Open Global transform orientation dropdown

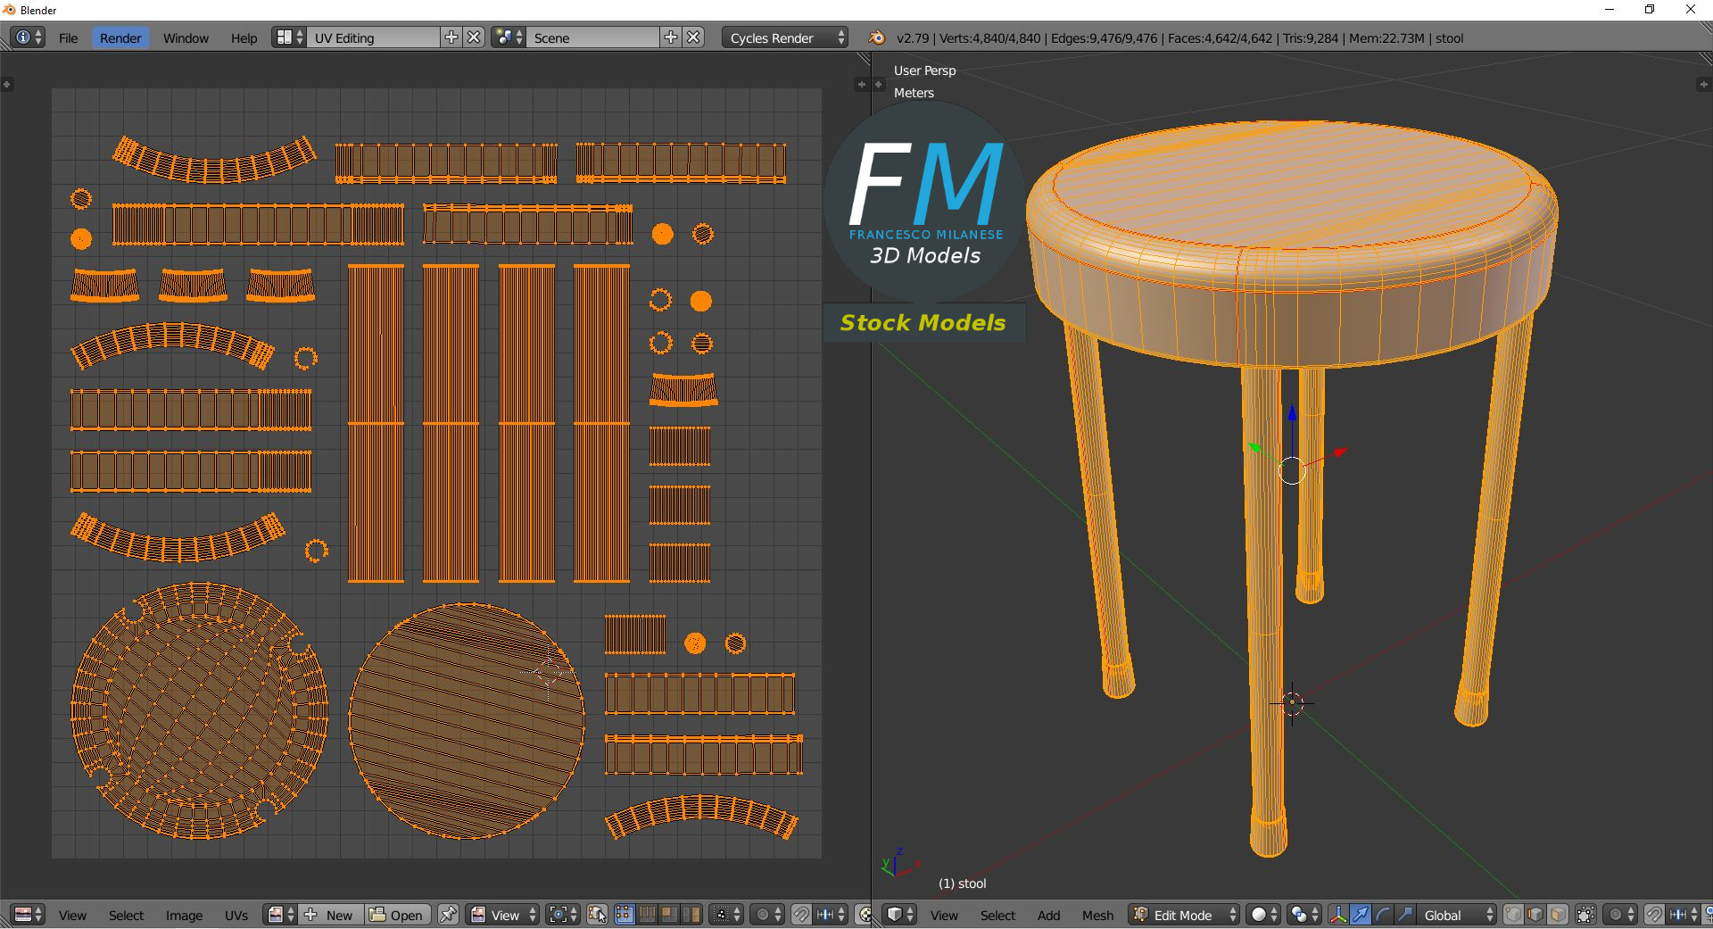(x=1457, y=915)
